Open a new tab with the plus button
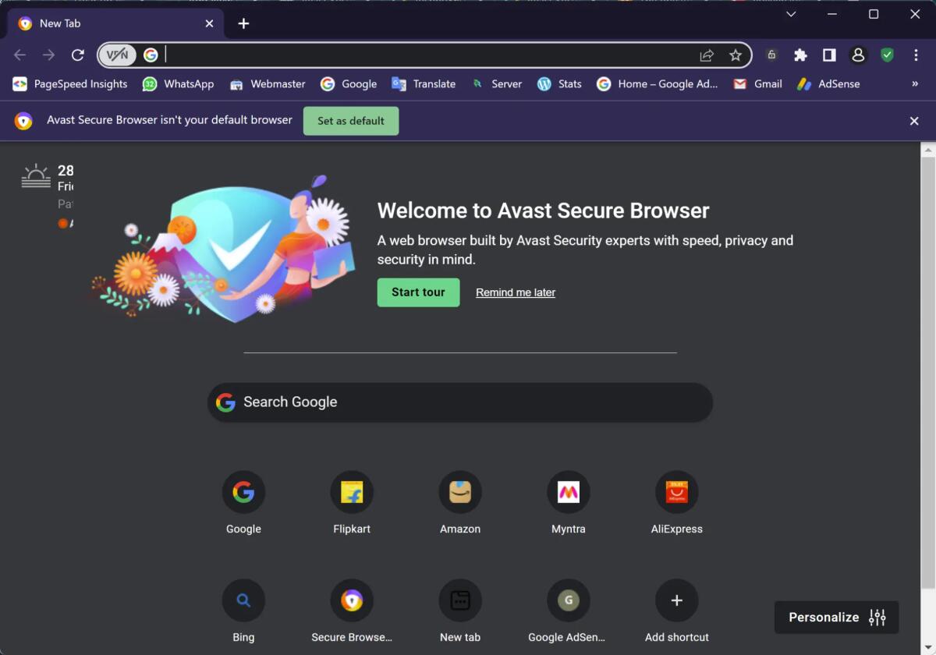The width and height of the screenshot is (936, 655). [243, 23]
